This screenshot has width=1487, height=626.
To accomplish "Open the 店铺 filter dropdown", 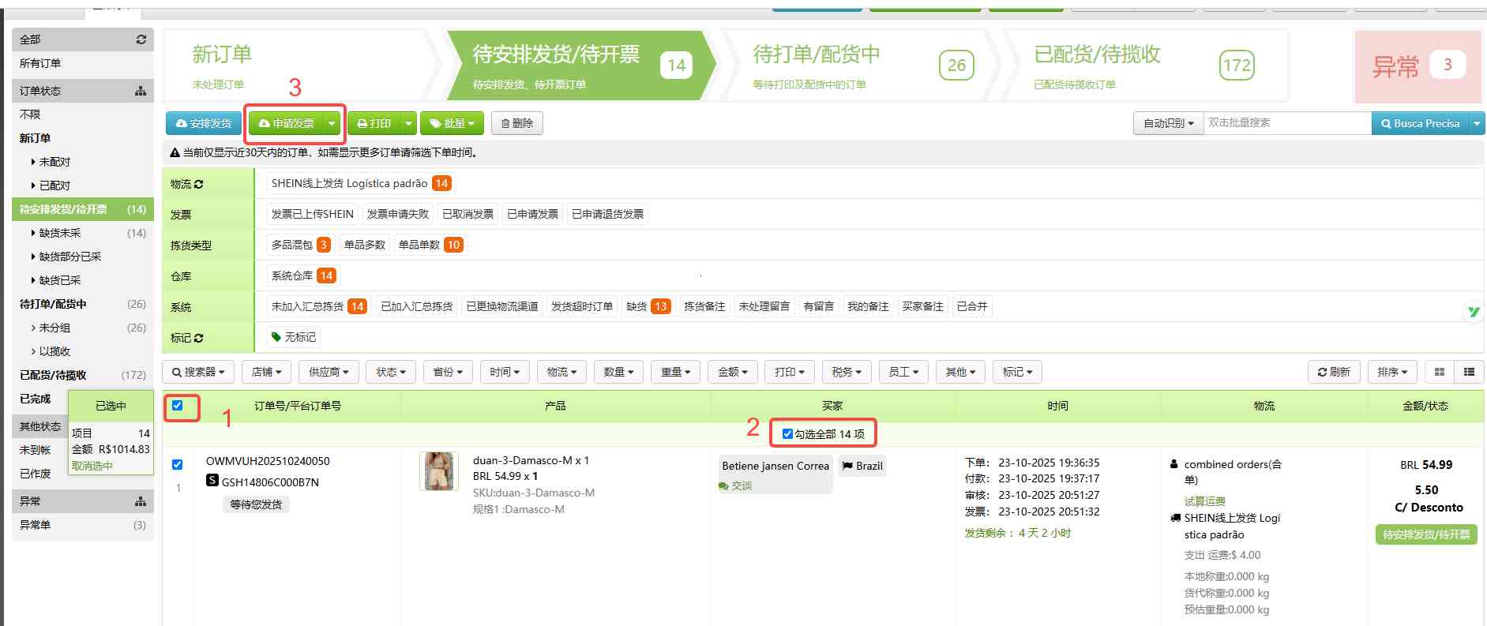I will pyautogui.click(x=267, y=372).
